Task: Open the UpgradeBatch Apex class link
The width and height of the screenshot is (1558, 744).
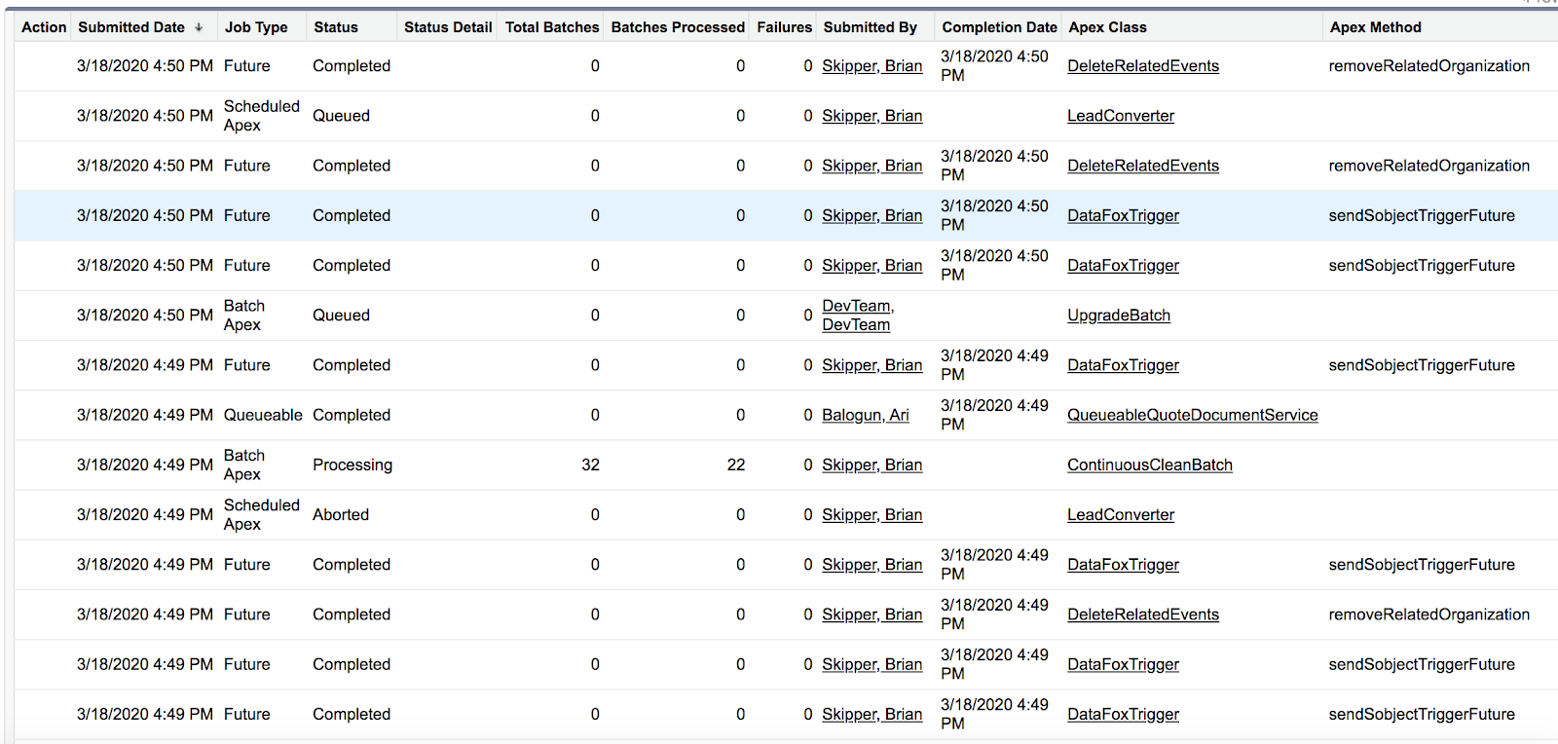Action: [1119, 316]
